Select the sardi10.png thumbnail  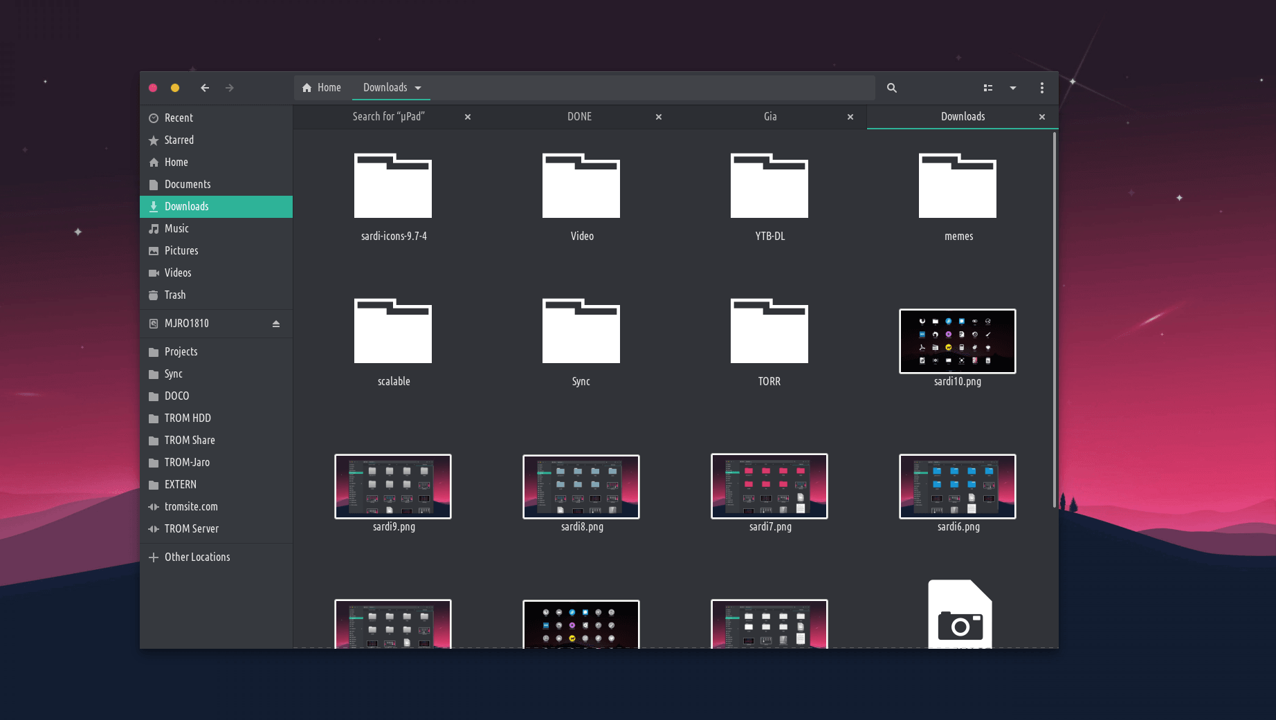(957, 342)
